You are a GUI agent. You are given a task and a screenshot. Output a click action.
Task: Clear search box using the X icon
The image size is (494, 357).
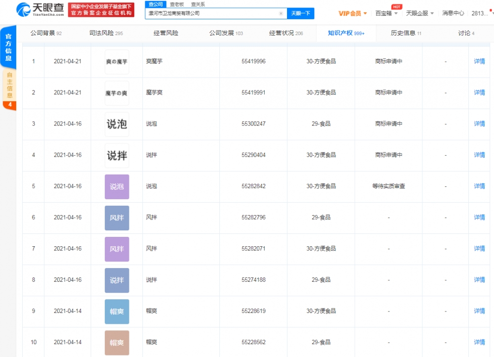[281, 13]
